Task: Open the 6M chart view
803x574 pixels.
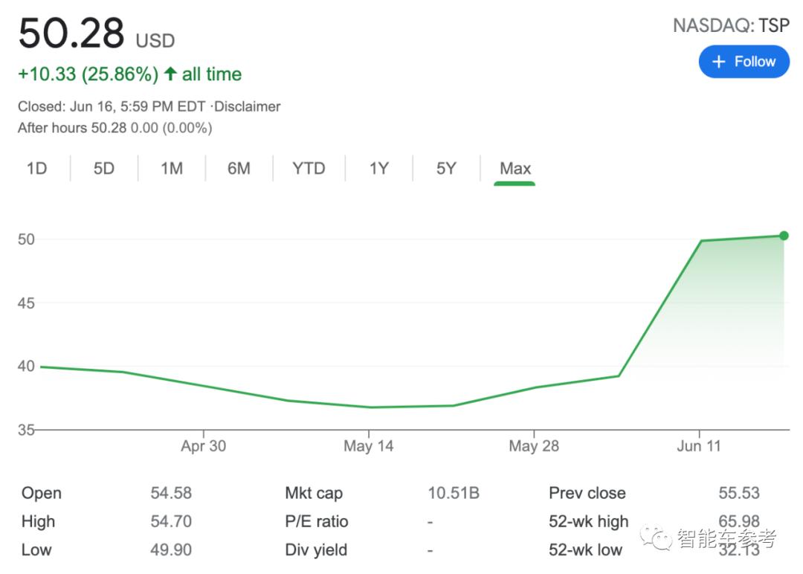Action: pyautogui.click(x=239, y=169)
